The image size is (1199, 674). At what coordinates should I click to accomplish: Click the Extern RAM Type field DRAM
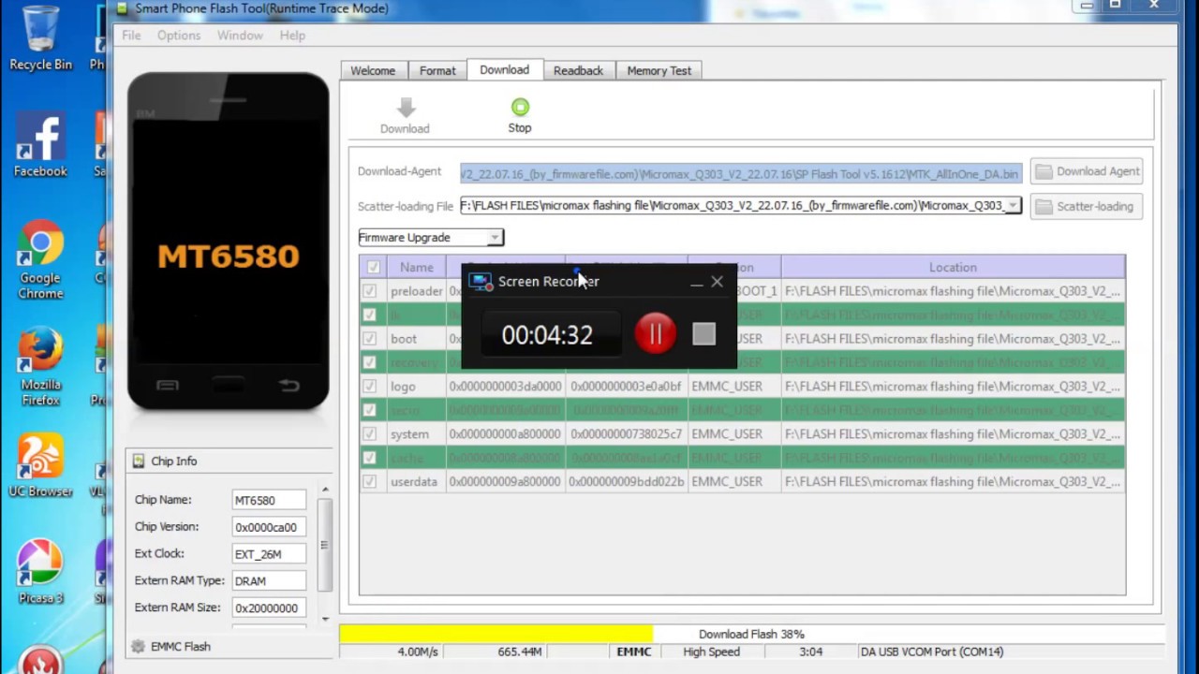click(x=269, y=581)
